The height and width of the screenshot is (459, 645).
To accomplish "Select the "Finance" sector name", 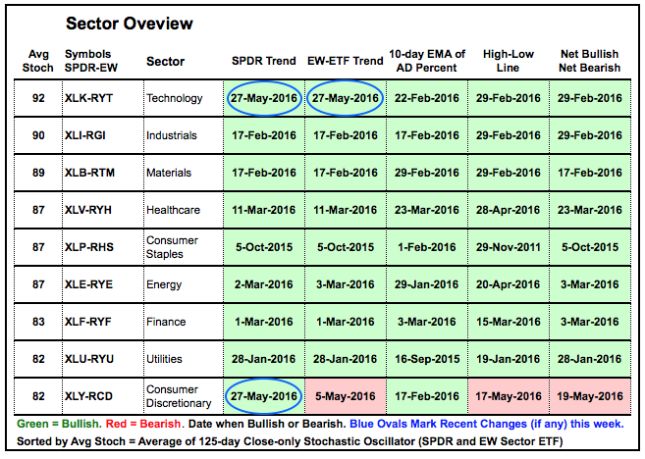I will [x=166, y=322].
